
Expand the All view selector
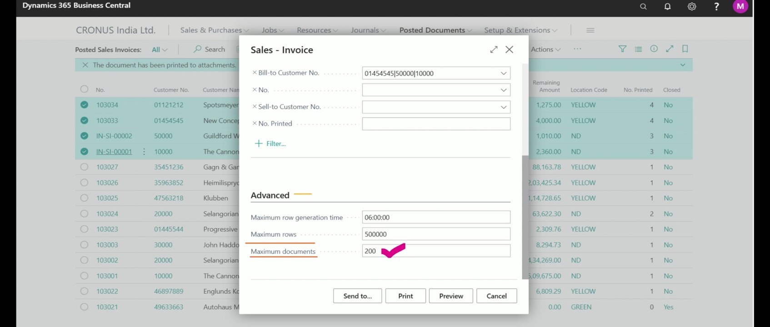coord(160,50)
